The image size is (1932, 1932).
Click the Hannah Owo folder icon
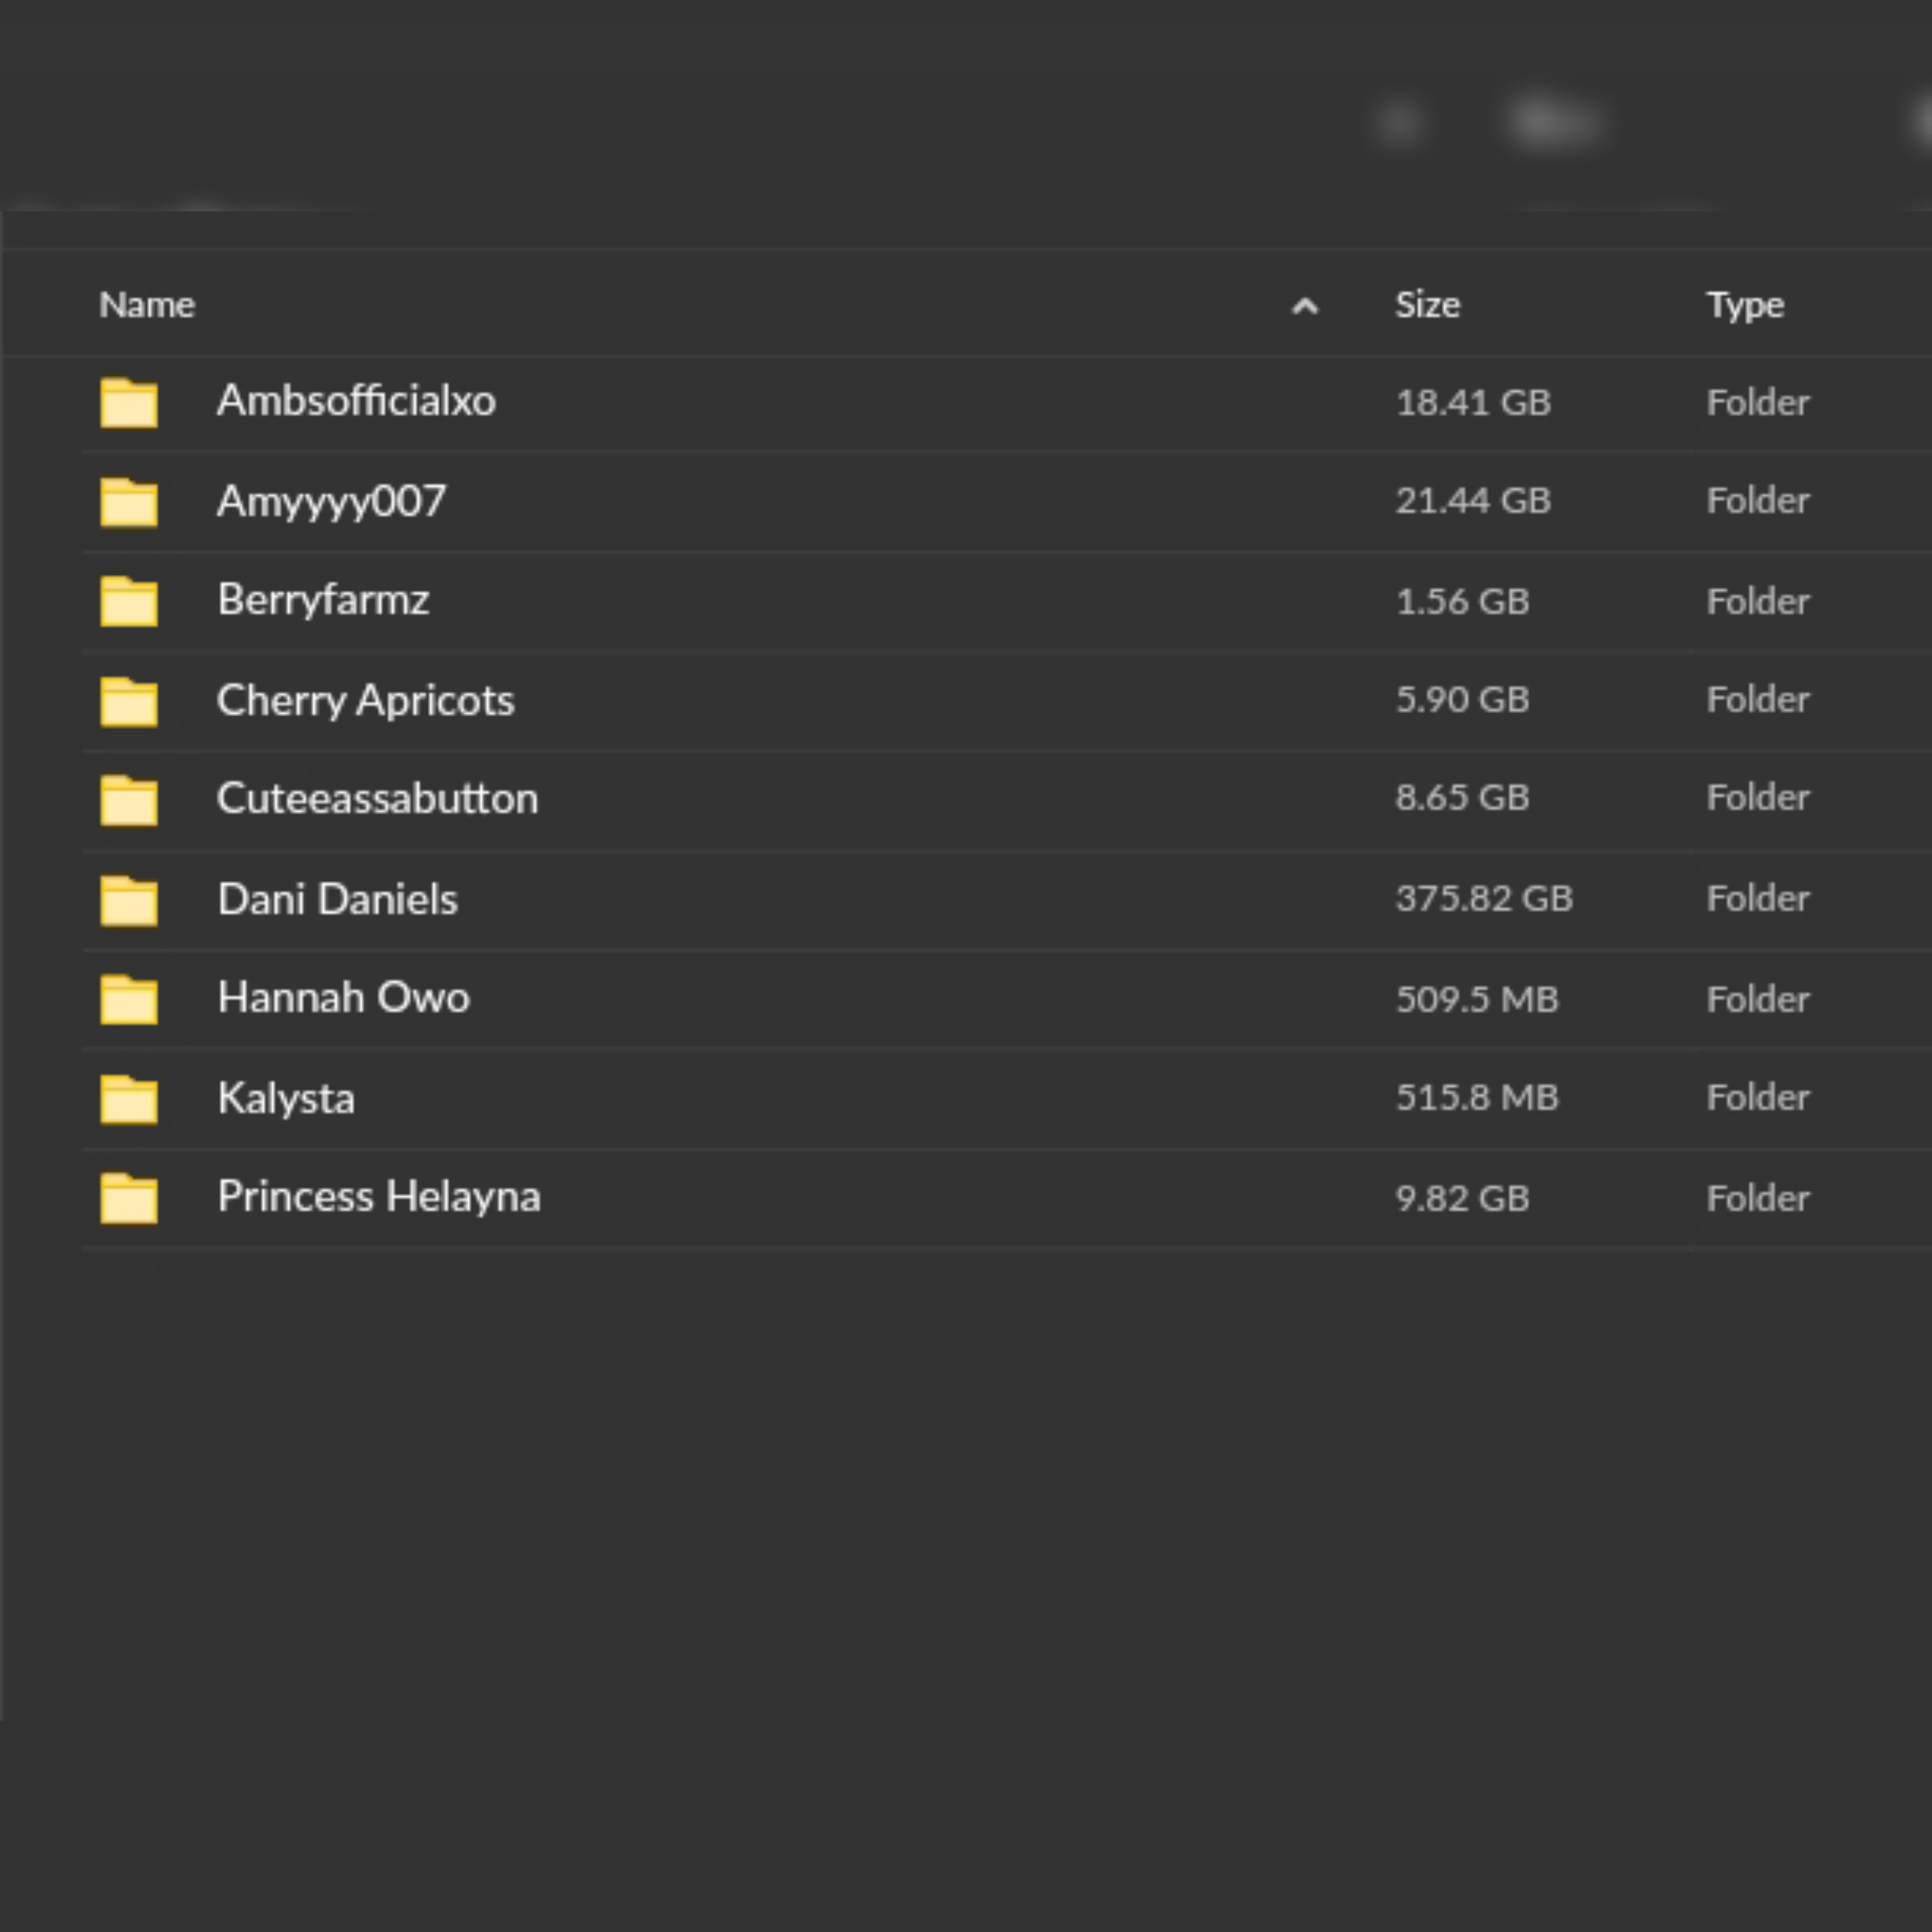click(129, 999)
